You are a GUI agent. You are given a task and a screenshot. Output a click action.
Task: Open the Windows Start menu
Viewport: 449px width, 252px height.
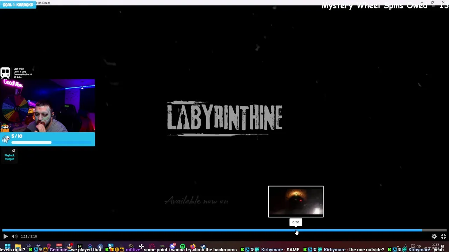click(x=7, y=246)
